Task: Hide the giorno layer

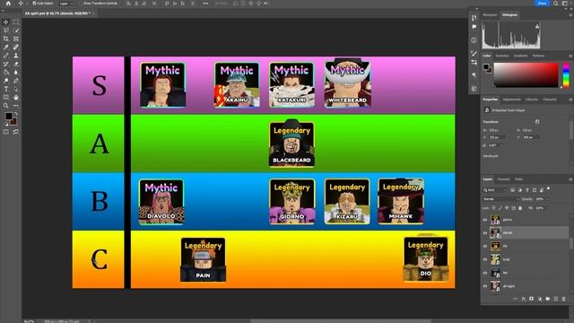Action: coord(485,220)
